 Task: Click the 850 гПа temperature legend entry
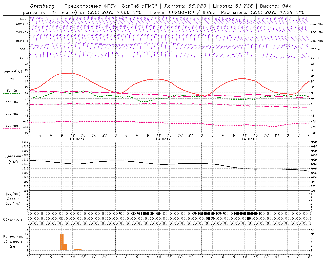tap(12, 102)
